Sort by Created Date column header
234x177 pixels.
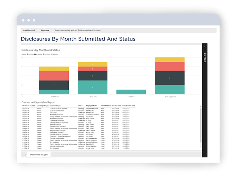116,106
